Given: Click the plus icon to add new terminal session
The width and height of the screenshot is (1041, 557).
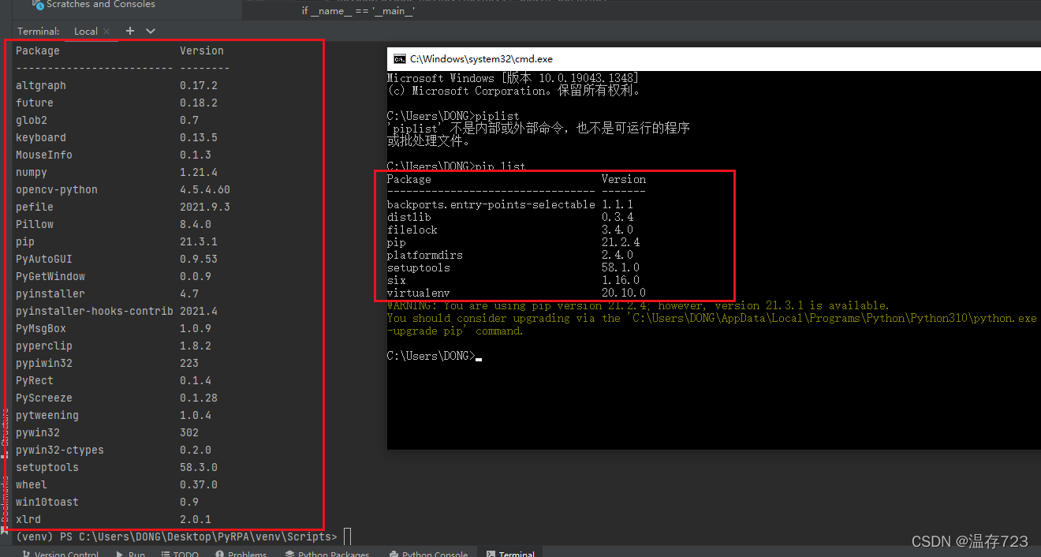Looking at the screenshot, I should click(x=129, y=31).
